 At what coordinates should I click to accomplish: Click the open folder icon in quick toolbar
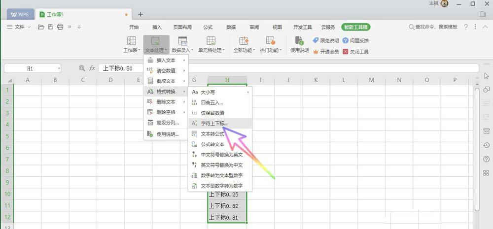pyautogui.click(x=41, y=27)
